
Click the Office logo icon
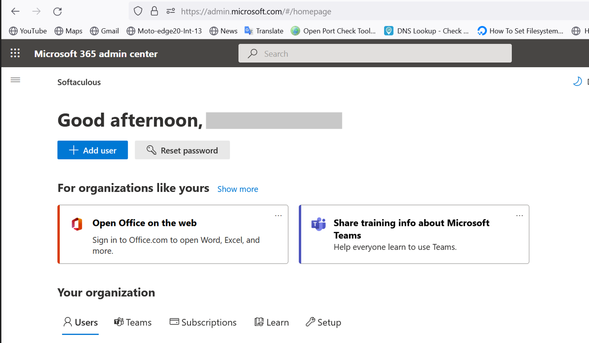77,224
